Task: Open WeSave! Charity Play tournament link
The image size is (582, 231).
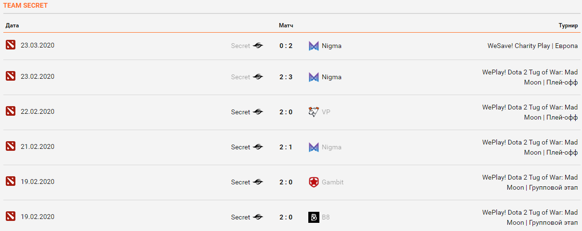Action: [532, 46]
